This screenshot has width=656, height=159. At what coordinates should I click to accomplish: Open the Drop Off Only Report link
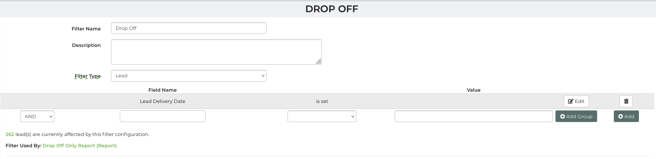[x=80, y=146]
